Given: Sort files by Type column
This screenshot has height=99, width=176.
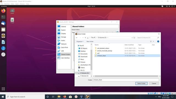Looking at the screenshot, I should [x=140, y=45].
